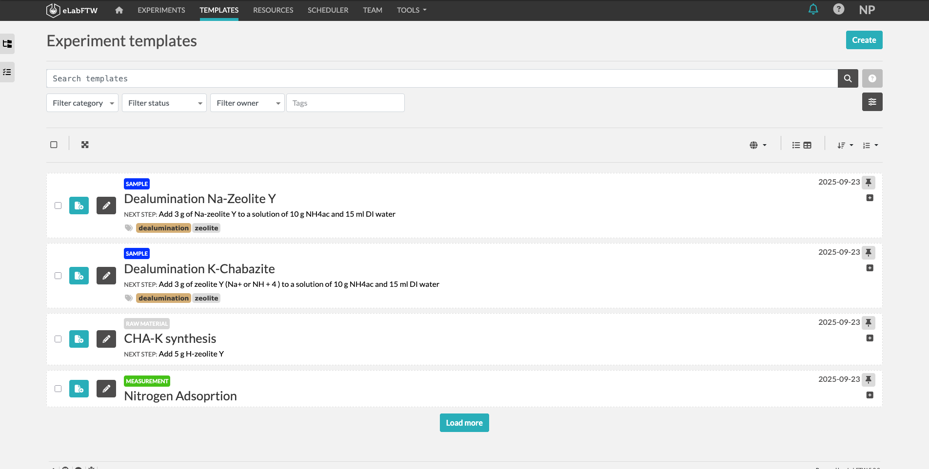
Task: Open the TOOLS dropdown menu
Action: 411,10
